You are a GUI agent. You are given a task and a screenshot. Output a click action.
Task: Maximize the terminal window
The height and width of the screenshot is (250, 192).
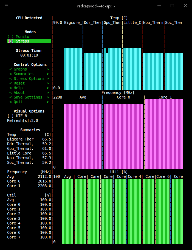[x=172, y=6]
